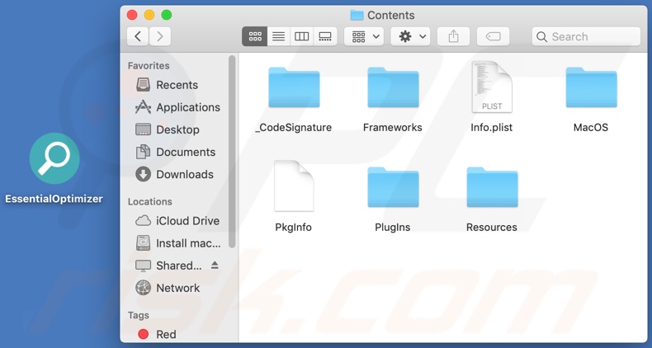Go forward with the right chevron button
Viewport: 652px width, 348px height.
point(160,36)
